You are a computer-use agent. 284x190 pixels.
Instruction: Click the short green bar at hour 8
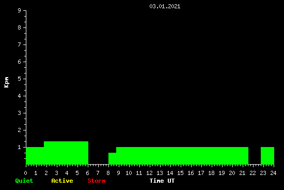click(112, 158)
